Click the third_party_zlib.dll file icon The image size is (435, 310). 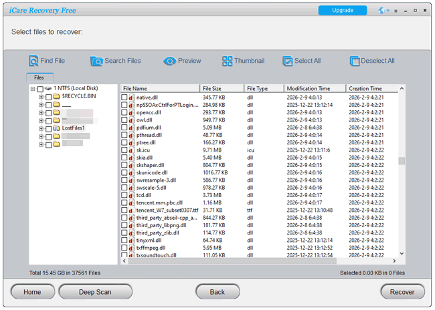coord(131,232)
